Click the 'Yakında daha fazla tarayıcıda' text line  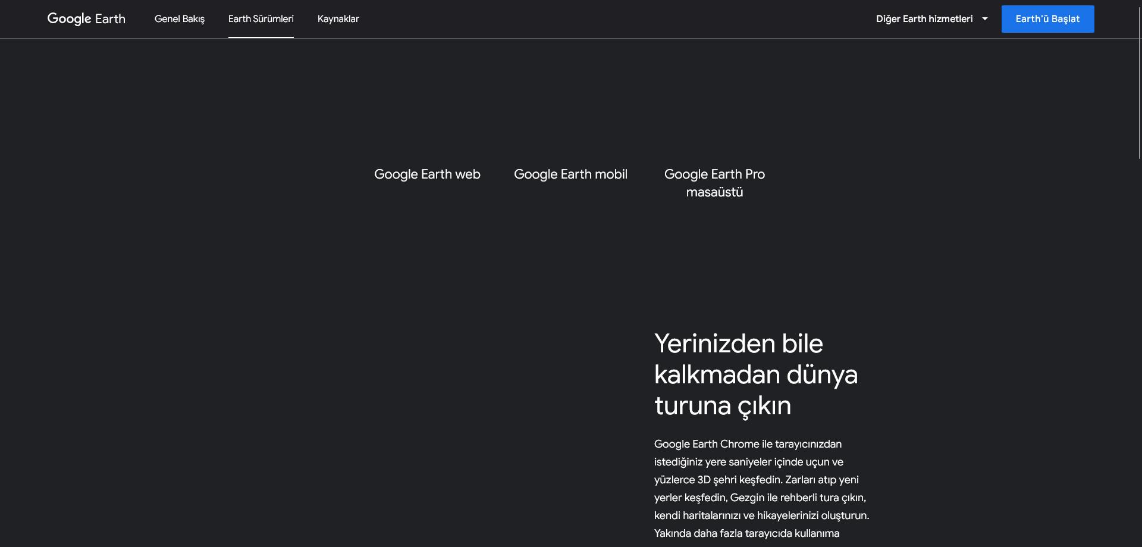point(746,533)
